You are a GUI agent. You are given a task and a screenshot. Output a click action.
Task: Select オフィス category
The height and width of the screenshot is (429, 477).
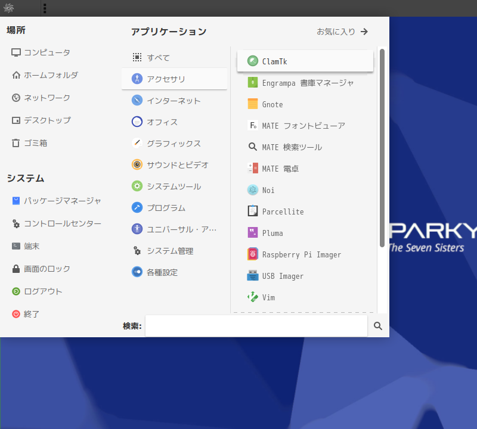tap(174, 122)
